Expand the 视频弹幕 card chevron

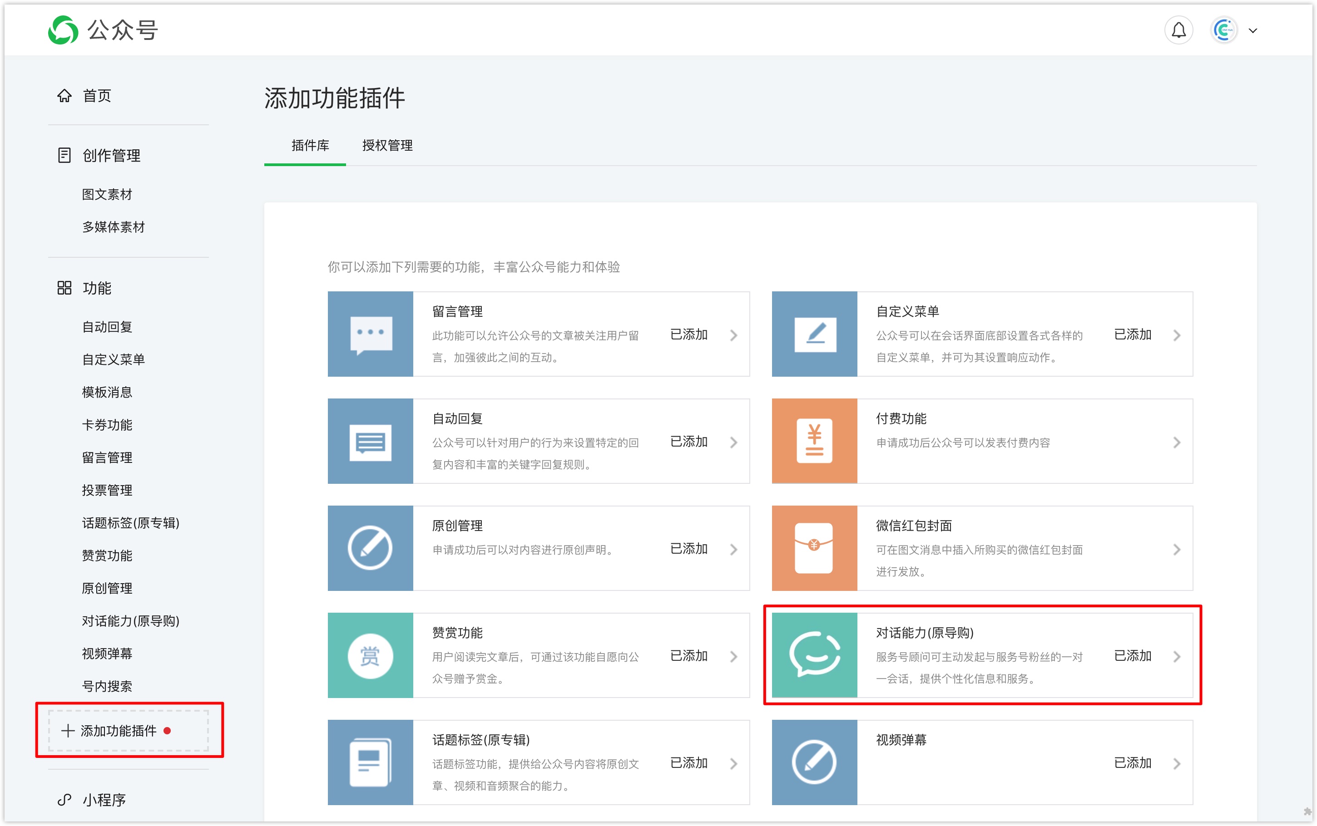[1177, 763]
